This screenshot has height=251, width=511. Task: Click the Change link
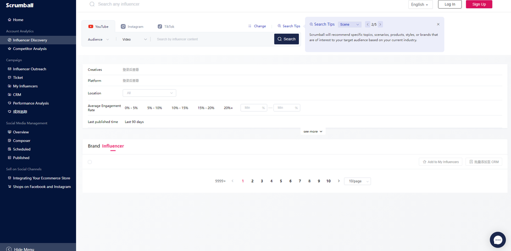coord(257,26)
